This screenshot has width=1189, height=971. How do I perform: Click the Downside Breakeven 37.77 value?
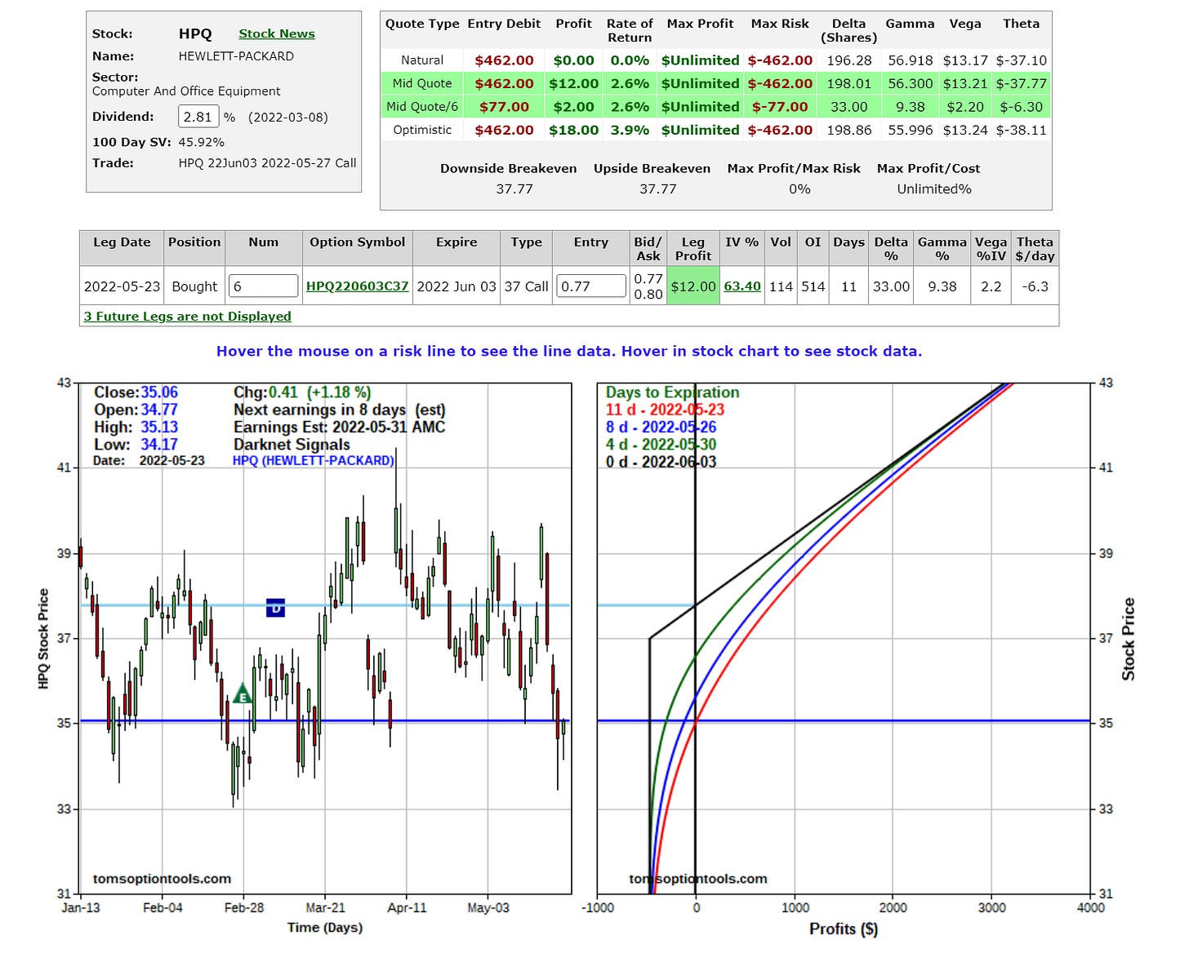coord(514,188)
